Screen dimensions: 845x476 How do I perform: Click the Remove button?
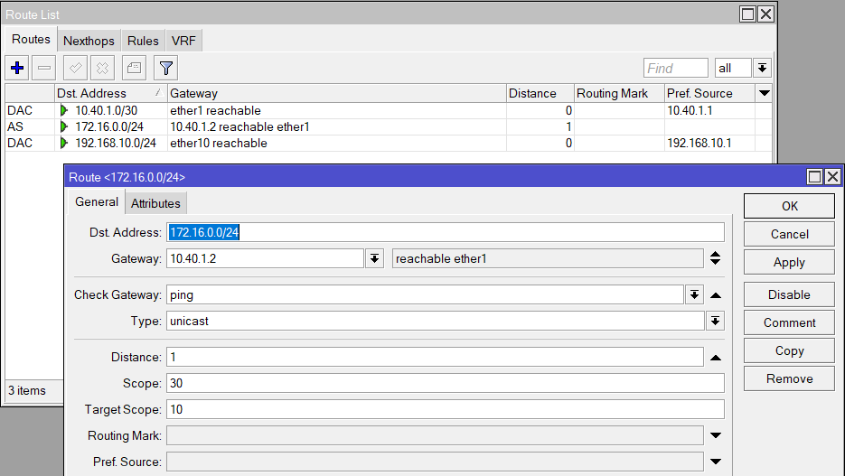click(790, 378)
